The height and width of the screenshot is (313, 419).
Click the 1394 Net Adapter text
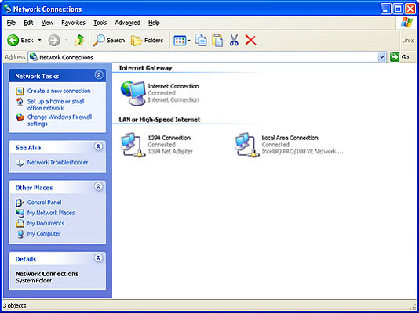tap(170, 152)
